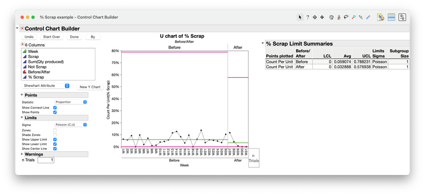This screenshot has height=195, width=425.
Task: Click the After Avg value 0.032888
Action: pos(342,67)
